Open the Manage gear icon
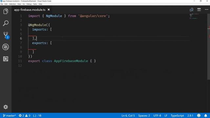Viewport: 210px width, 118px height. pyautogui.click(x=6, y=107)
